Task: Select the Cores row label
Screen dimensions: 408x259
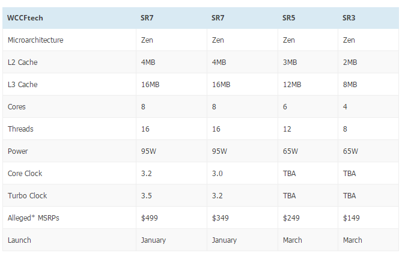Action: (x=17, y=107)
